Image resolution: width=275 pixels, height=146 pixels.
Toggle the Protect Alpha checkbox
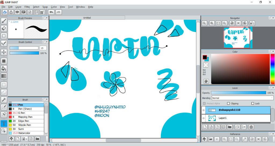click(204, 104)
